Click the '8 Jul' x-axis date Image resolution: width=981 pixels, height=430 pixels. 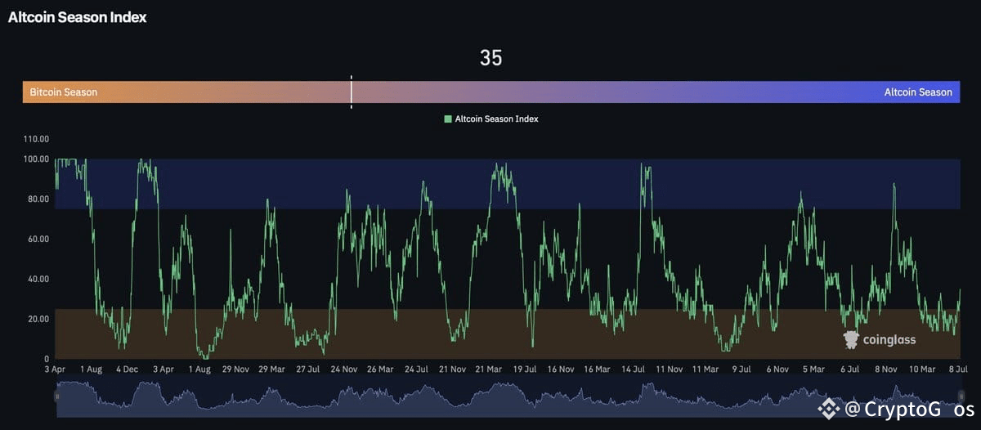click(x=957, y=370)
